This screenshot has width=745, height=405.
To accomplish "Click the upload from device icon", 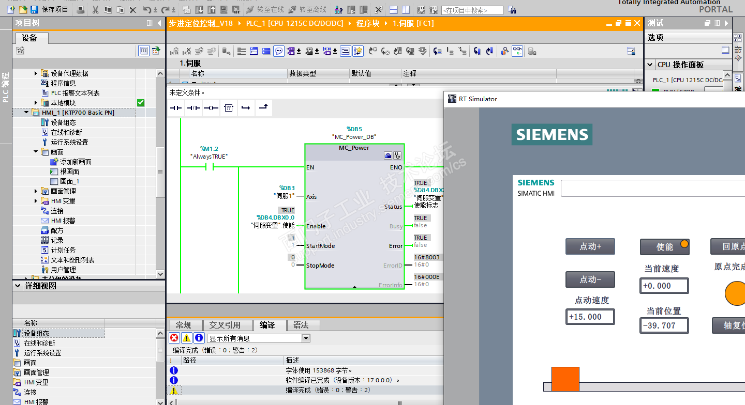I will (212, 9).
